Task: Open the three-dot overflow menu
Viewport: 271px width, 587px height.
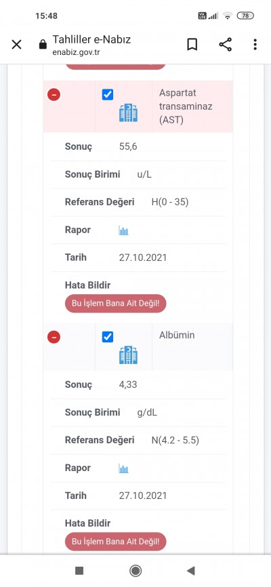Action: coord(255,45)
